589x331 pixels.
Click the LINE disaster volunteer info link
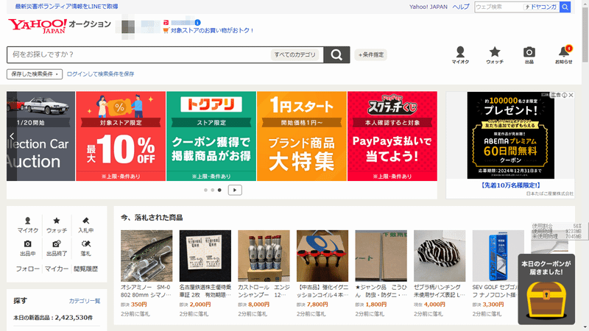point(66,7)
